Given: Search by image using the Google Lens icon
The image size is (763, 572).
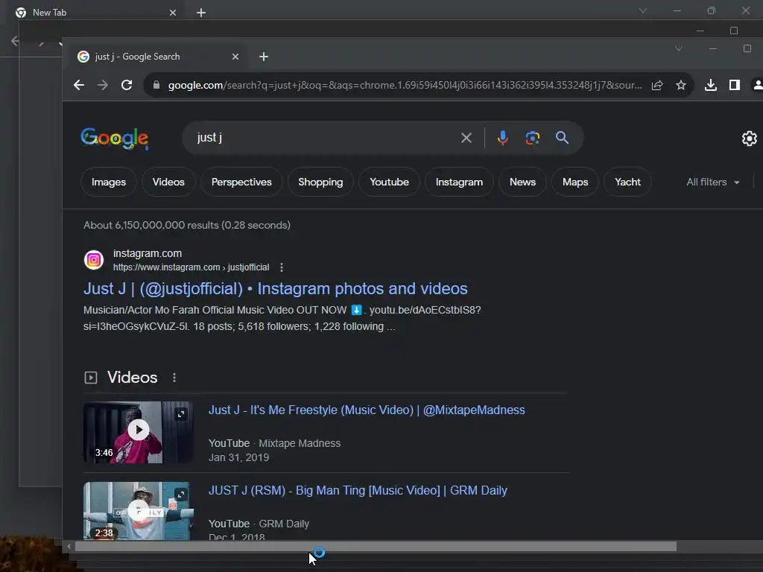Looking at the screenshot, I should pyautogui.click(x=532, y=138).
